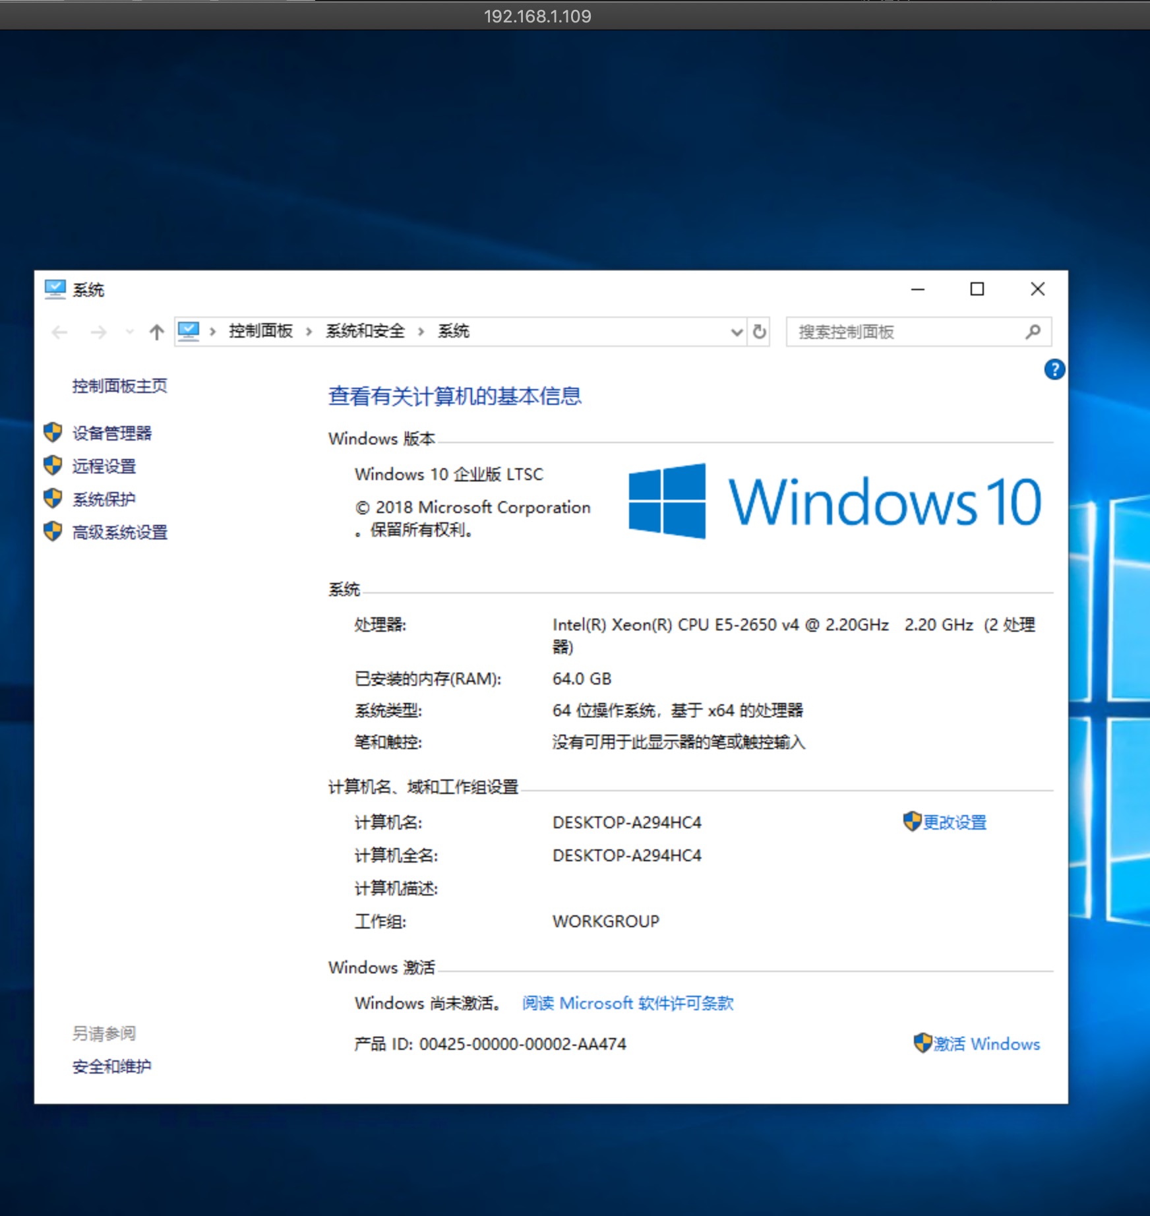Click Windows 10 企业版 LTSC text
Viewport: 1150px width, 1216px height.
coord(449,474)
